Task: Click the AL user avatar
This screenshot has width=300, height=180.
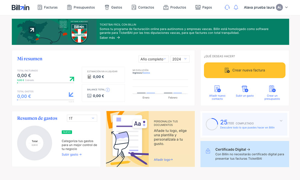Action: [279, 7]
